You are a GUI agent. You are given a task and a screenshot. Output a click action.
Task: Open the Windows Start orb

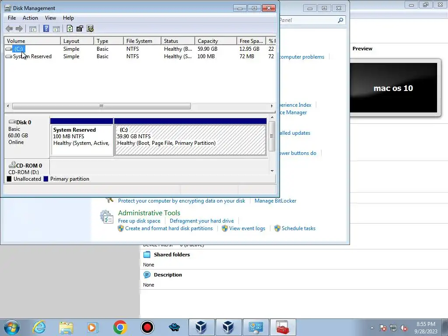click(12, 327)
